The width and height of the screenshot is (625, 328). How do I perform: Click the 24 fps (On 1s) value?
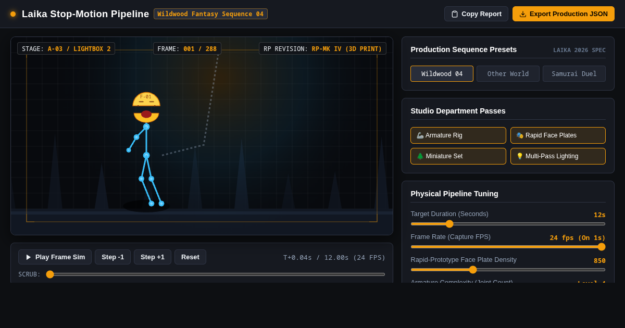tap(578, 237)
